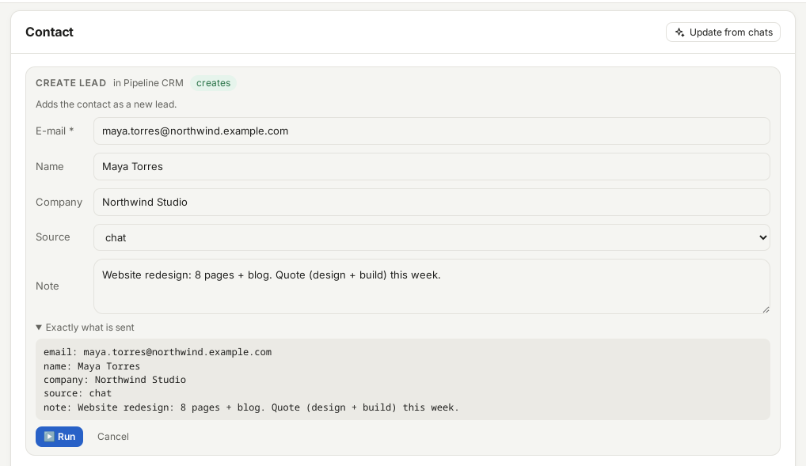The image size is (806, 466).
Task: Click the E-mail input field
Action: click(432, 131)
